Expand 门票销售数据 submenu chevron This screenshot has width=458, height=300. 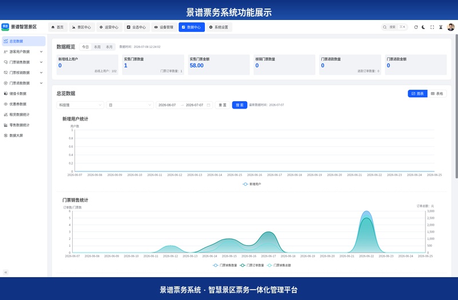point(41,62)
